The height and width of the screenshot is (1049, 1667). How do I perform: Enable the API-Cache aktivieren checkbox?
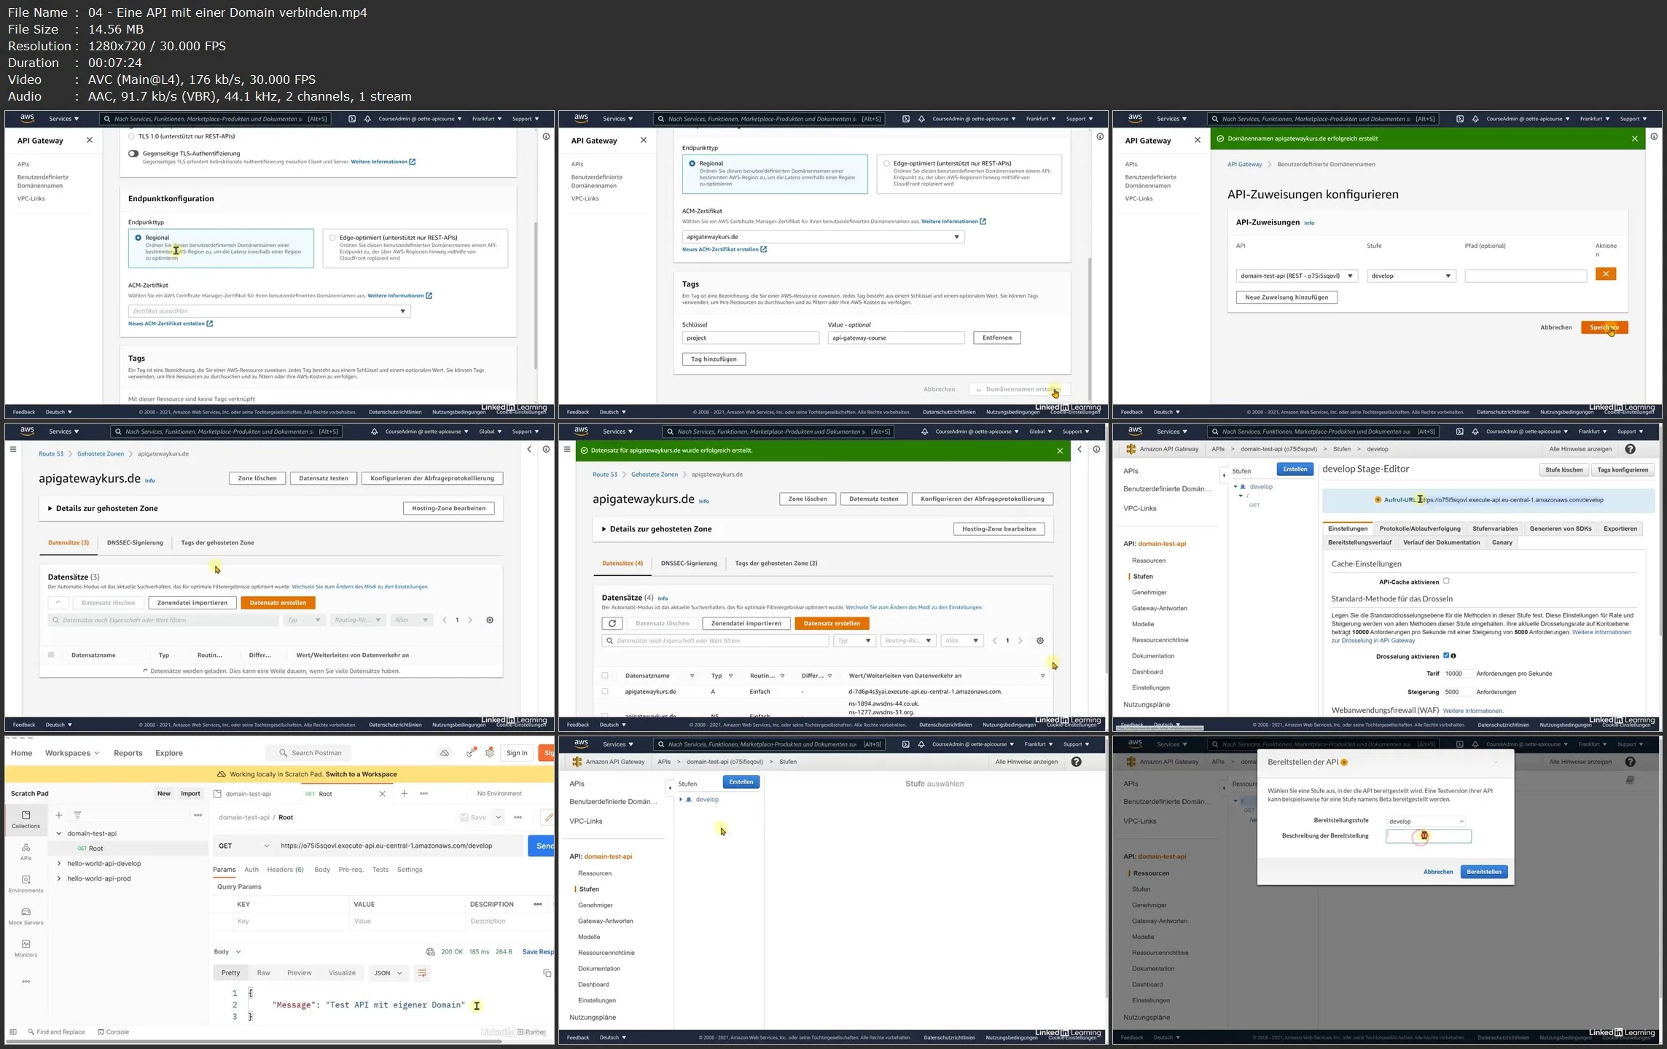click(x=1446, y=581)
